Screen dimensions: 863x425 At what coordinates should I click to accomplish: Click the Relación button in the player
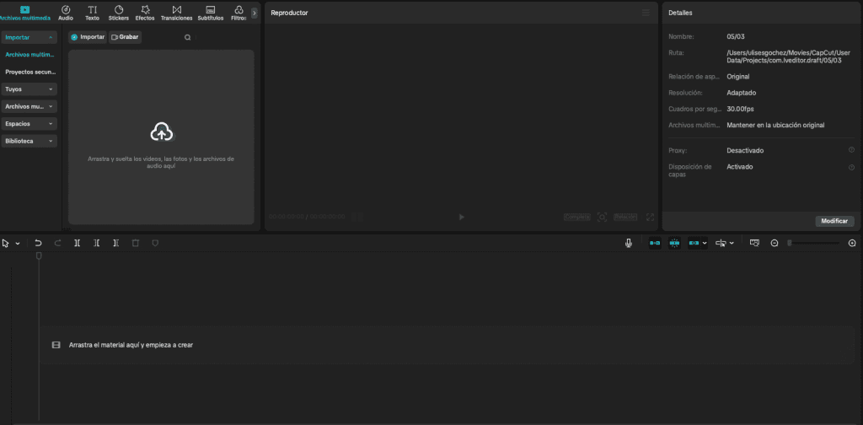[x=626, y=217]
